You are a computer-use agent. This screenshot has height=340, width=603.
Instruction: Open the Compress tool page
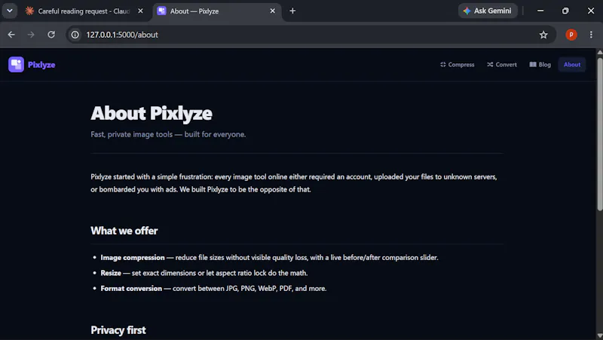[x=457, y=65]
